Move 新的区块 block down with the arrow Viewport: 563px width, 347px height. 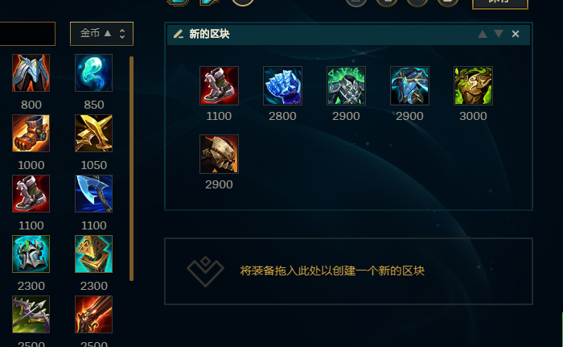[499, 34]
